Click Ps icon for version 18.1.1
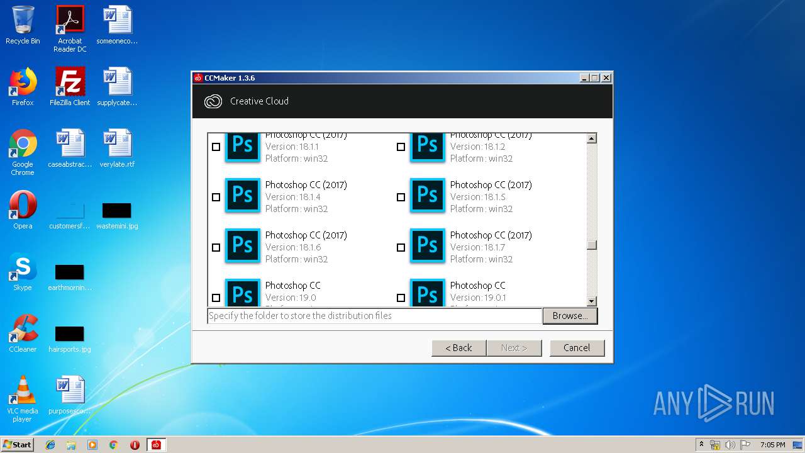The height and width of the screenshot is (453, 805). point(243,148)
